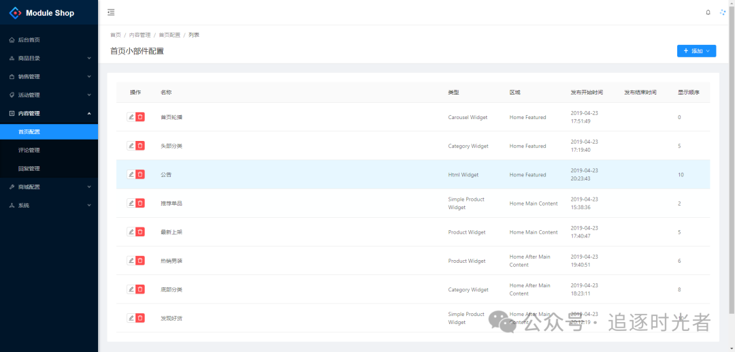Expand the 活动管理 menu chevron
Viewport: 735px width, 352px height.
[89, 95]
